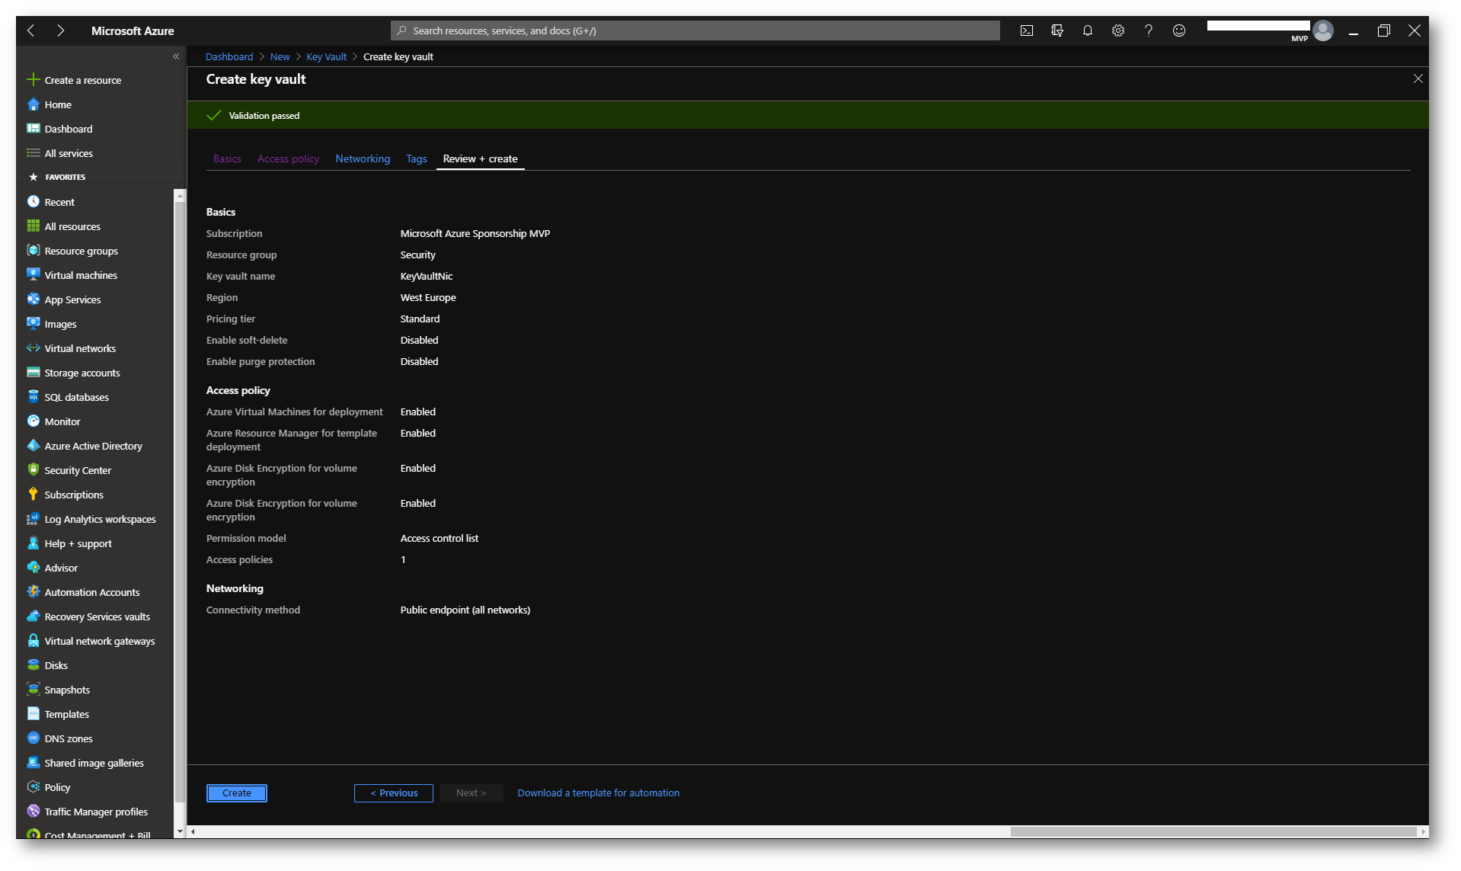Open portal settings gear
Screen dimensions: 1461x871
pos(1117,30)
